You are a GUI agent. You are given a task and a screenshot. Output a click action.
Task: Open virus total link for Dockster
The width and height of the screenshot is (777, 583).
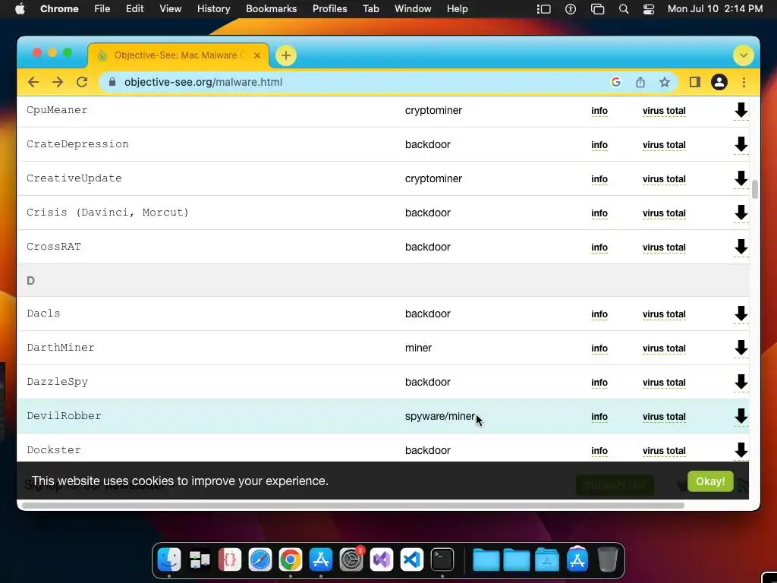pyautogui.click(x=664, y=451)
